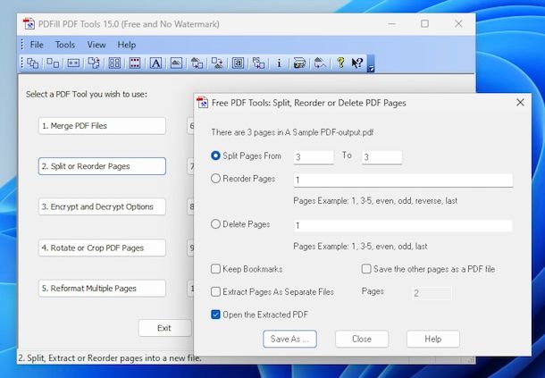Click the PDF icon in the dialog title bar
The image size is (545, 378).
[x=202, y=103]
